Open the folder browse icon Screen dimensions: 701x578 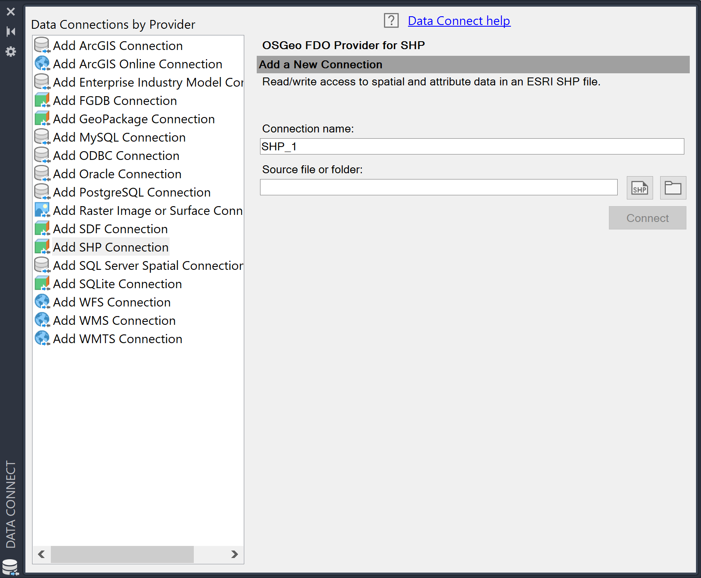coord(672,188)
